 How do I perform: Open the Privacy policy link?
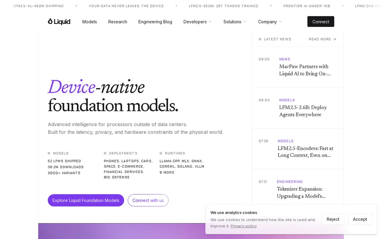click(x=244, y=226)
